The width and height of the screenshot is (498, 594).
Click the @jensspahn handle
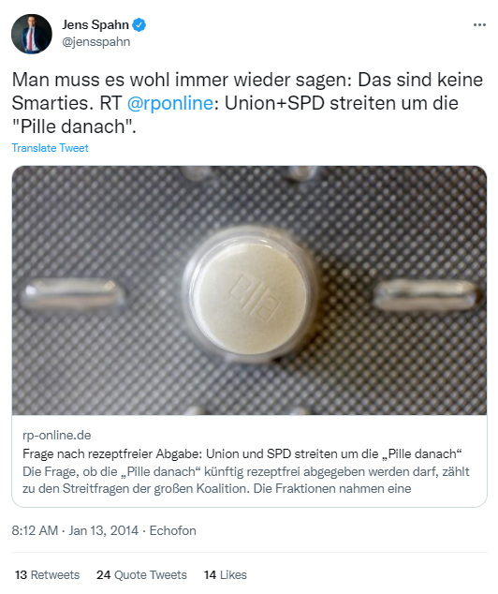pos(96,41)
